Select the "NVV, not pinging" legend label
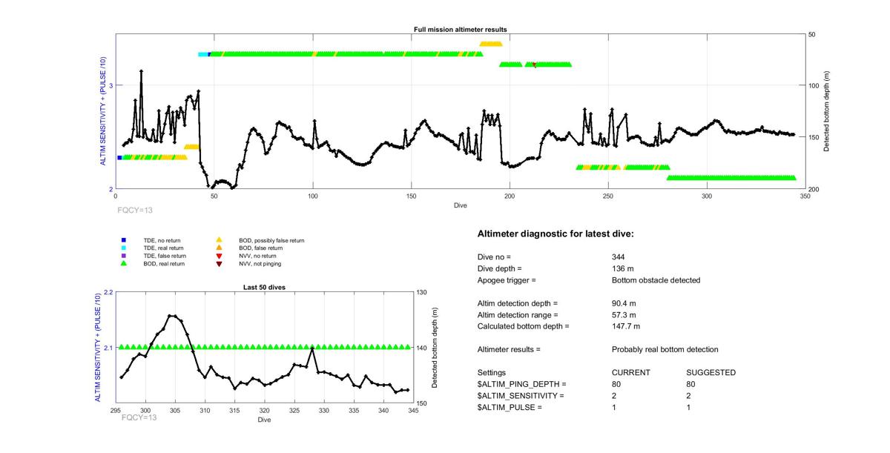This screenshot has width=890, height=453. pyautogui.click(x=260, y=263)
